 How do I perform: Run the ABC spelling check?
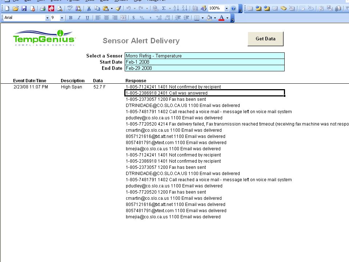coord(70,9)
